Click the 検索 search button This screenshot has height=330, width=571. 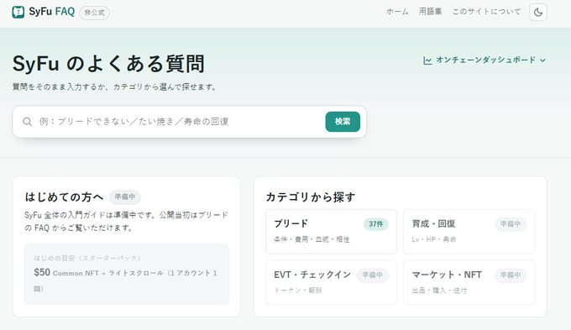(343, 122)
